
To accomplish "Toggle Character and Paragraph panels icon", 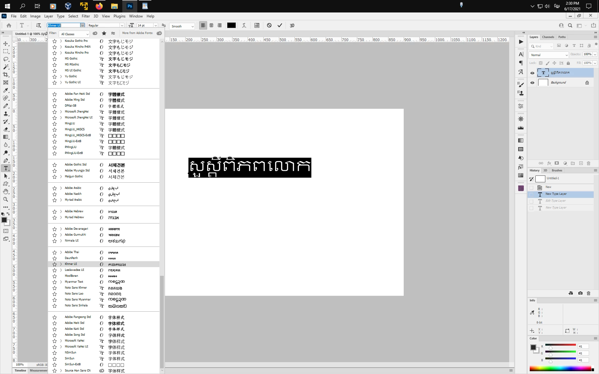I will 257,26.
